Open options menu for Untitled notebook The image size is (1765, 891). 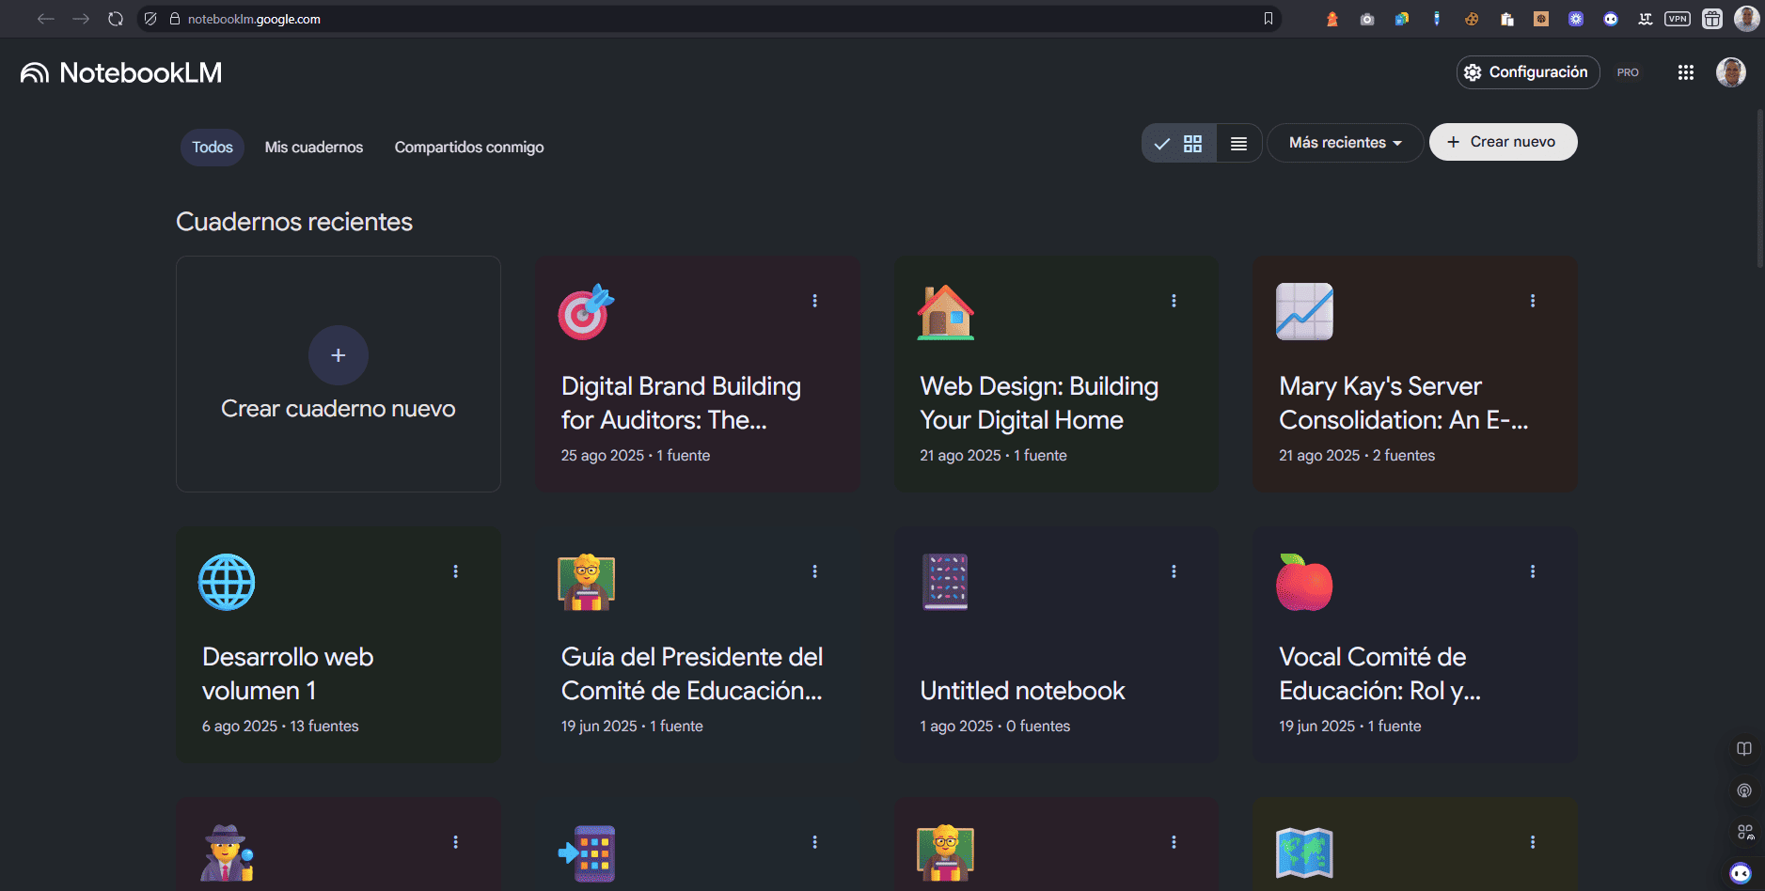pos(1174,571)
